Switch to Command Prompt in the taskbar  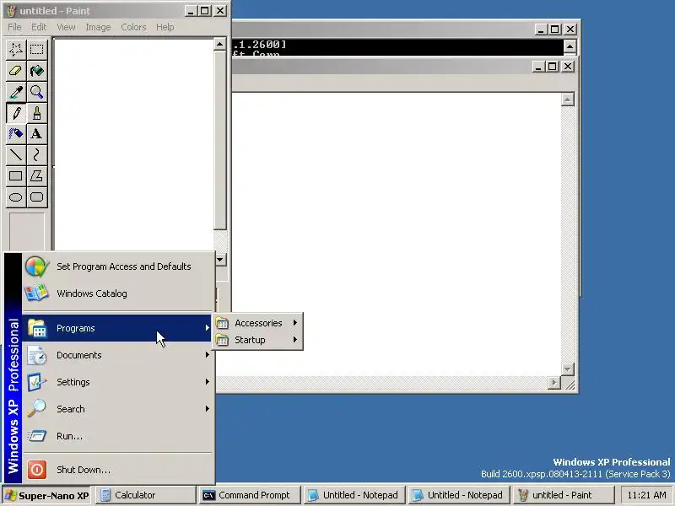249,495
